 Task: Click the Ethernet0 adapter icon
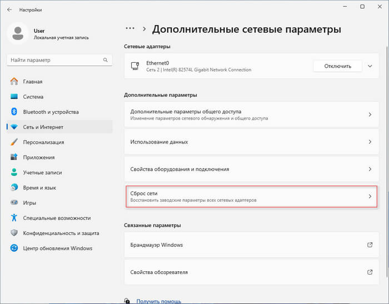pyautogui.click(x=135, y=66)
